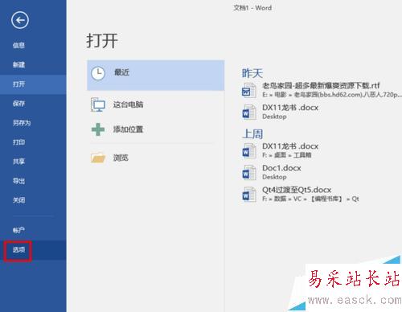Click 关闭 in the sidebar
Viewport: 402px width, 312px height.
click(18, 200)
